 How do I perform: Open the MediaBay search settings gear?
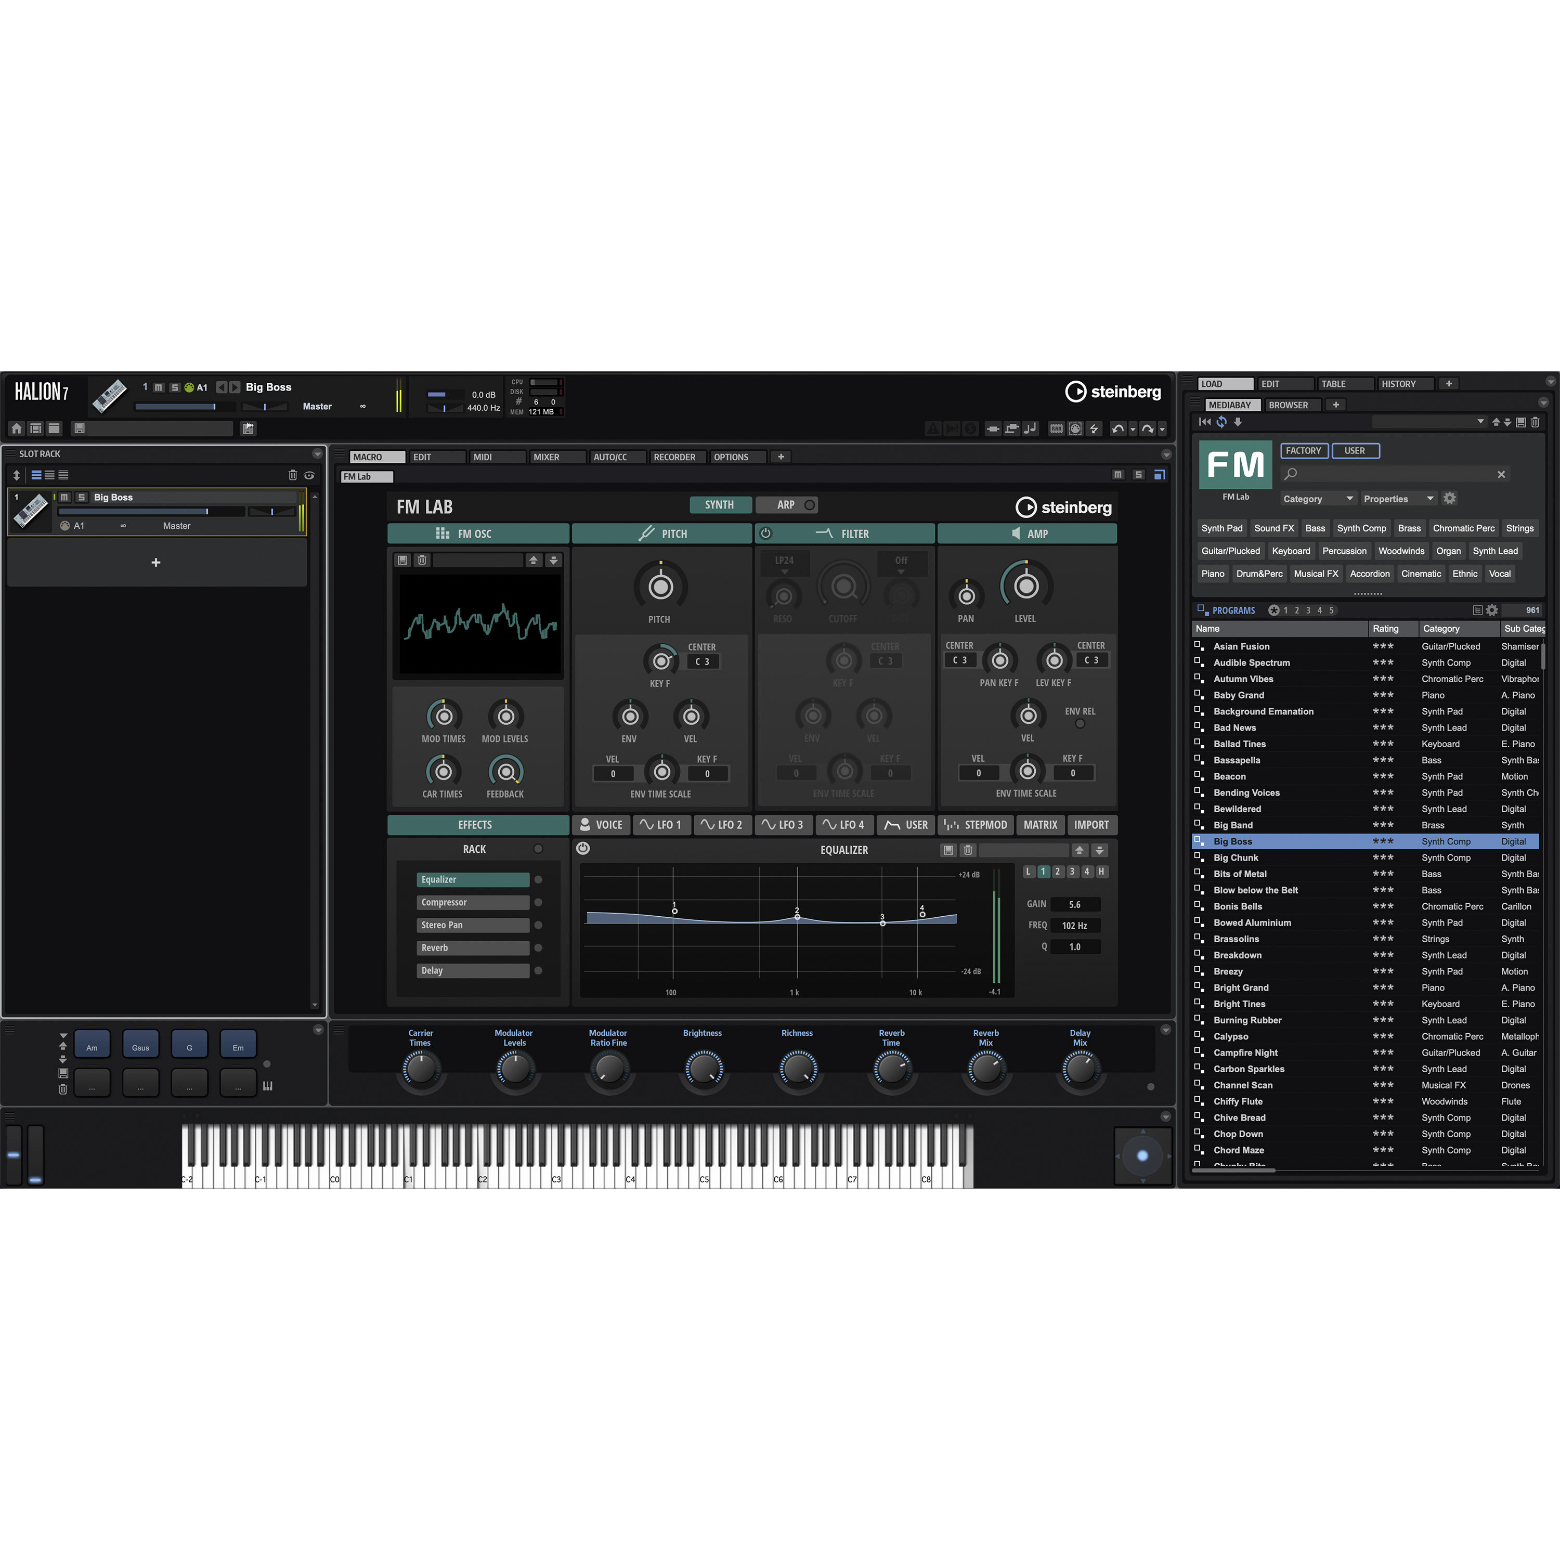click(1450, 499)
